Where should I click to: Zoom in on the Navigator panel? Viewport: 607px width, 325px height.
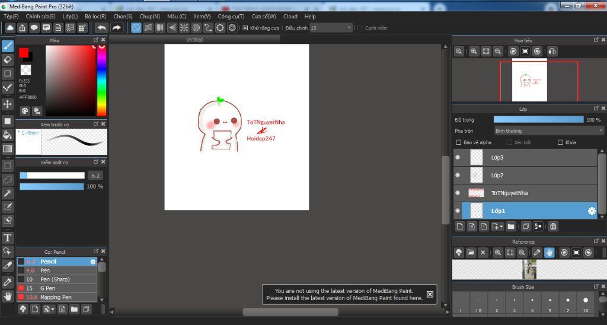[x=474, y=51]
